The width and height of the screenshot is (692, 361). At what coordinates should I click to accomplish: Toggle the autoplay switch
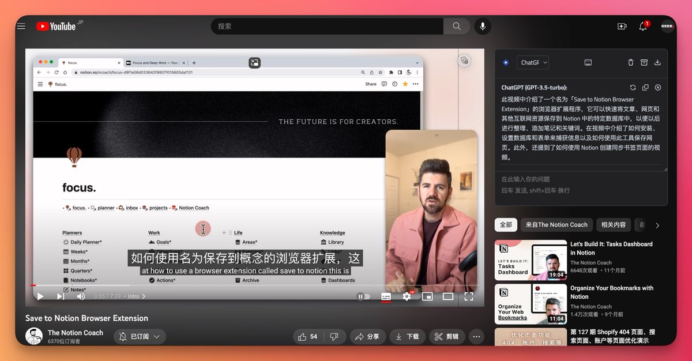(363, 296)
